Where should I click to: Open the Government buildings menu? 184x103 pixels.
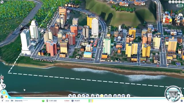click(93, 96)
